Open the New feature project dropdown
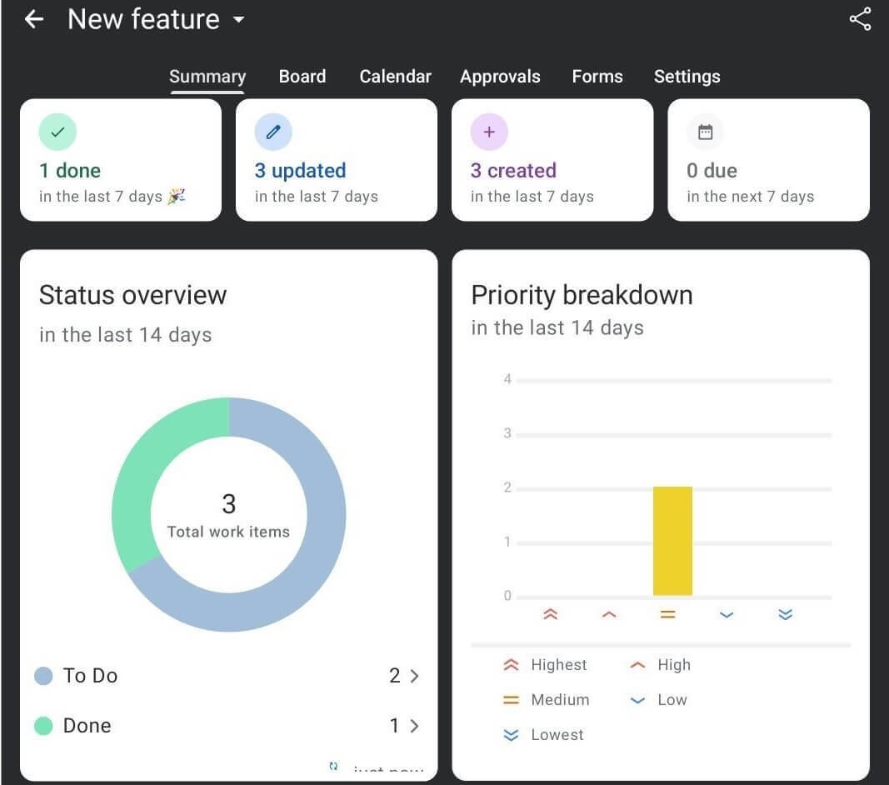This screenshot has width=889, height=785. 238,20
